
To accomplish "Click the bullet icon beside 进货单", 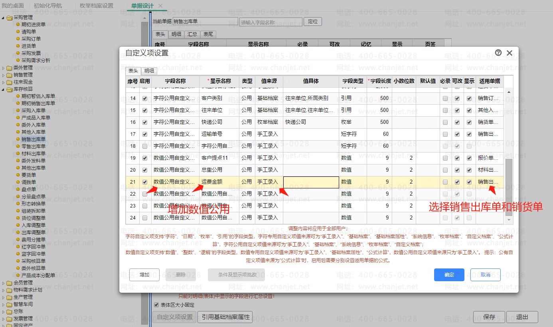I will (x=18, y=46).
